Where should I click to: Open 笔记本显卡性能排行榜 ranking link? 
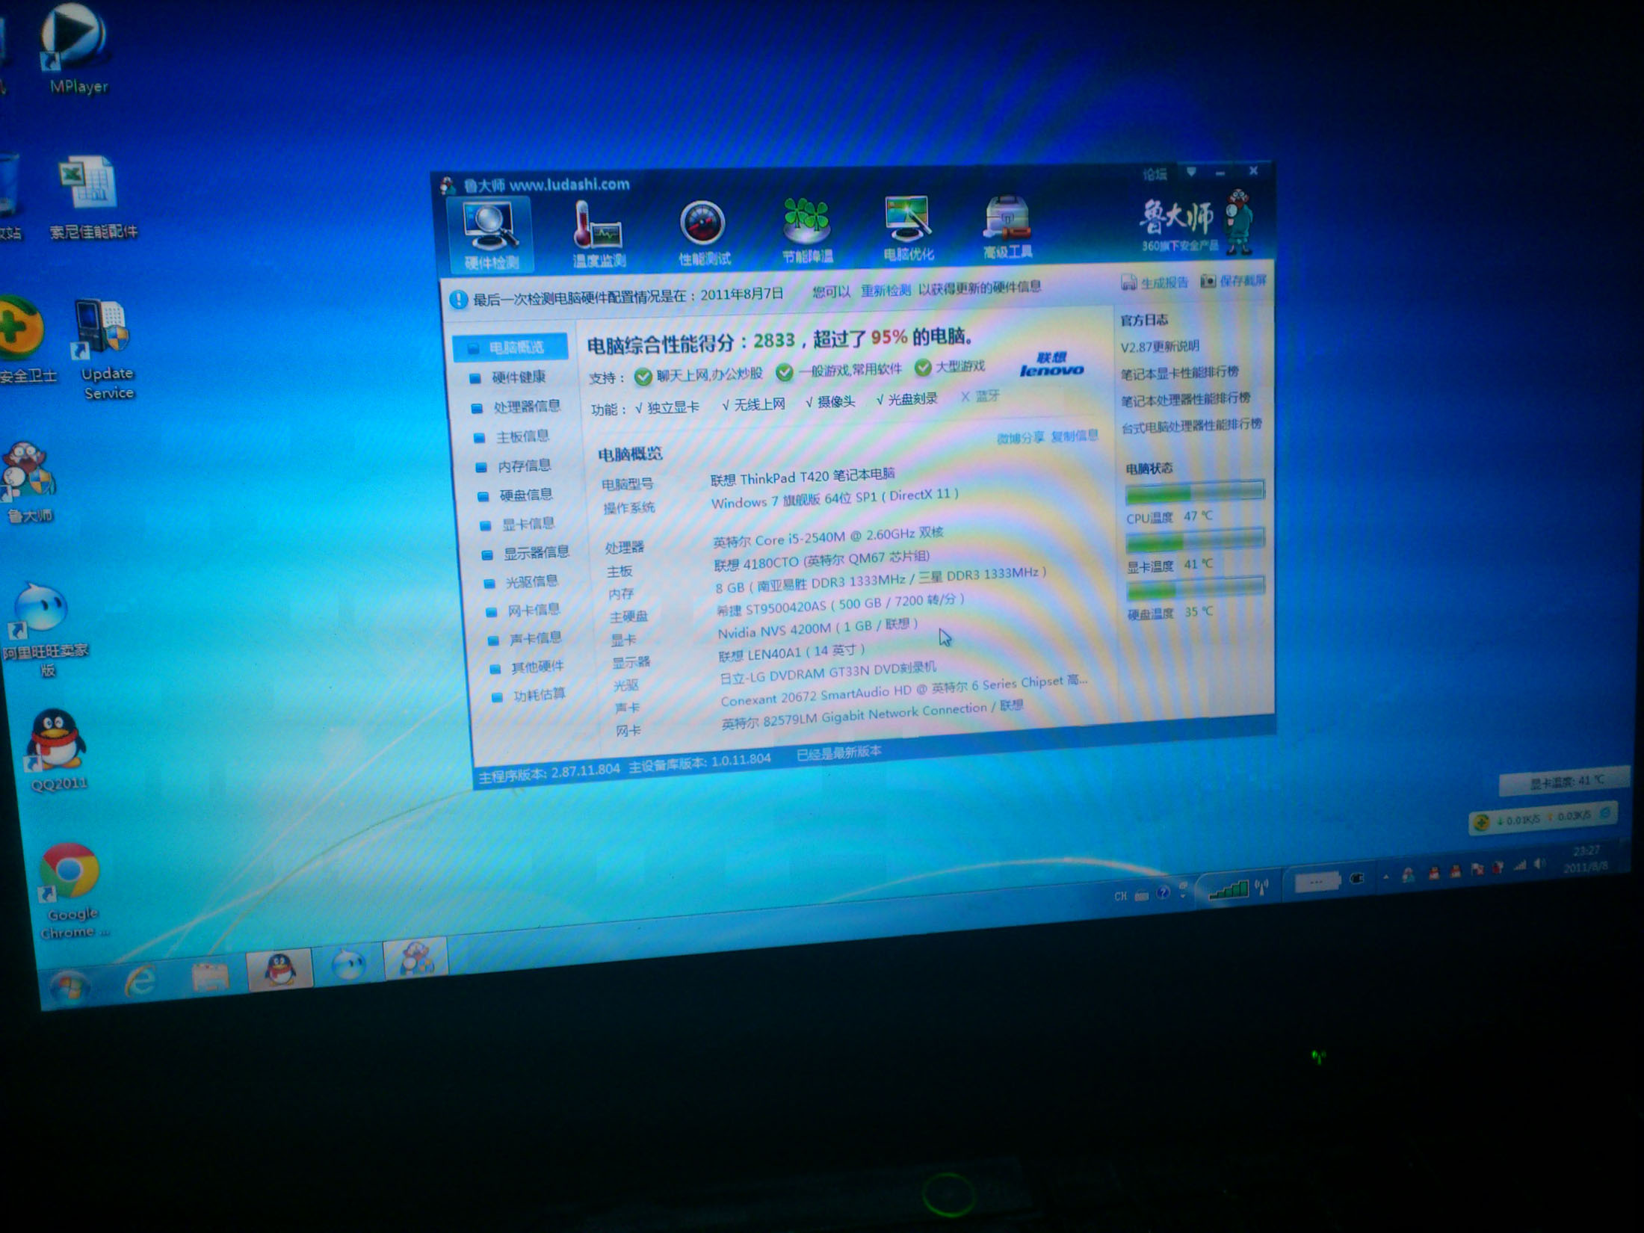1179,372
